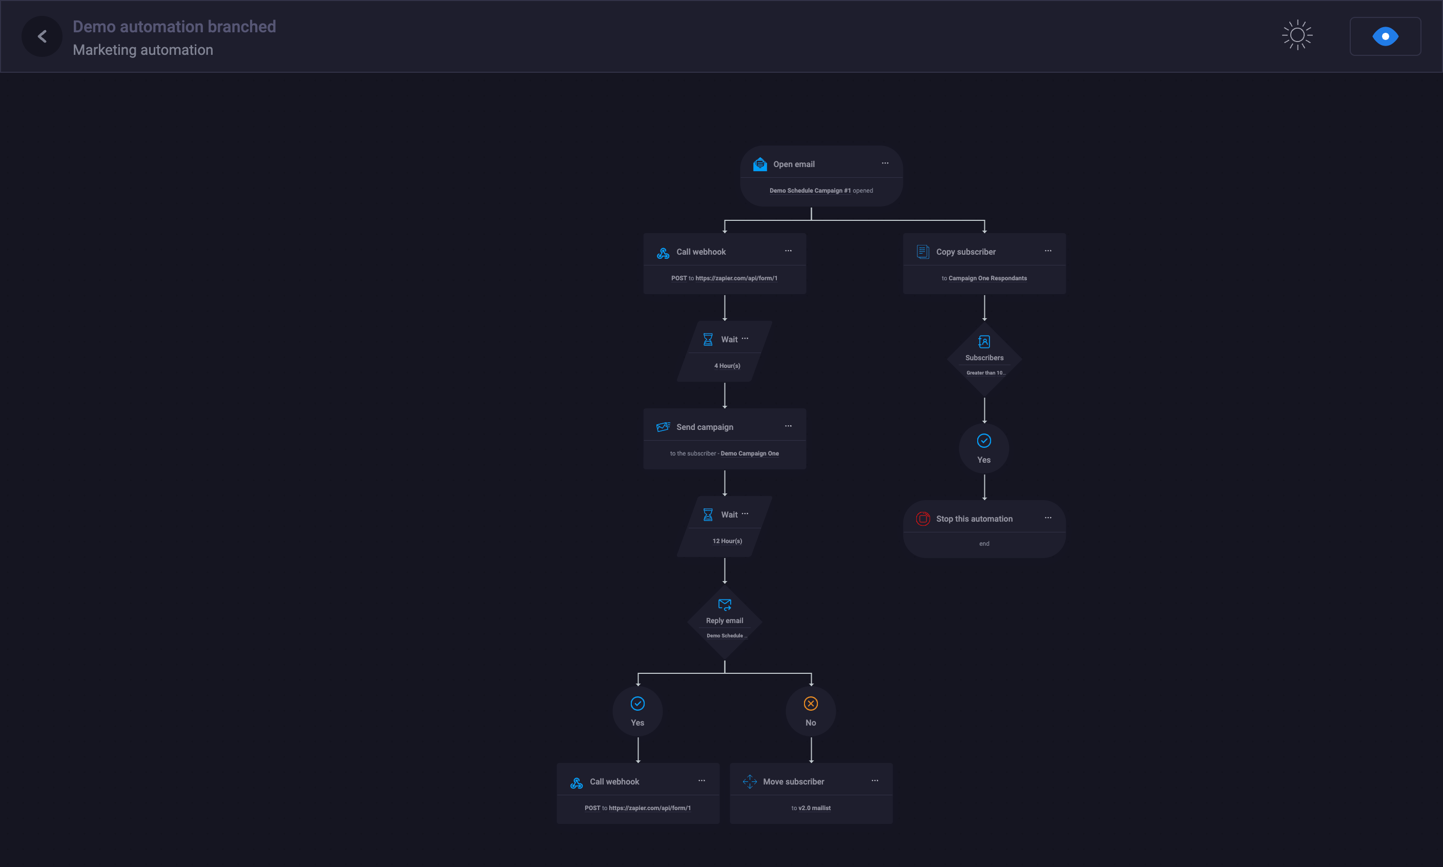
Task: Click the top Call webhook node icon
Action: 663,253
